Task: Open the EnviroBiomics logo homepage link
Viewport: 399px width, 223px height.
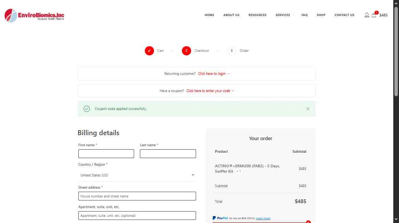Action: pos(34,16)
